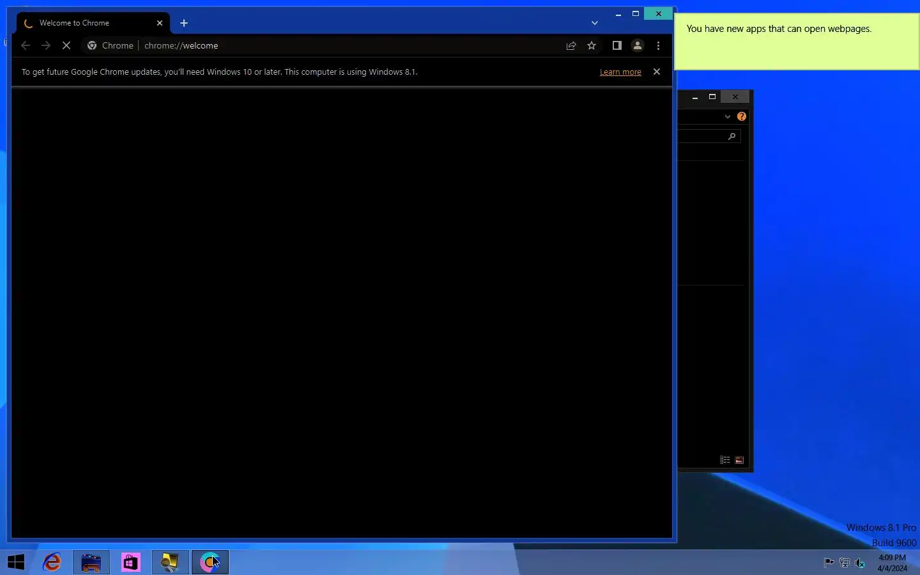Bookmark this tab with the star icon
Screen dimensions: 920x575
[592, 45]
